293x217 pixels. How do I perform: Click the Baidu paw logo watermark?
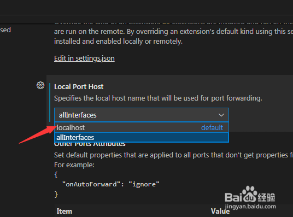(249, 194)
